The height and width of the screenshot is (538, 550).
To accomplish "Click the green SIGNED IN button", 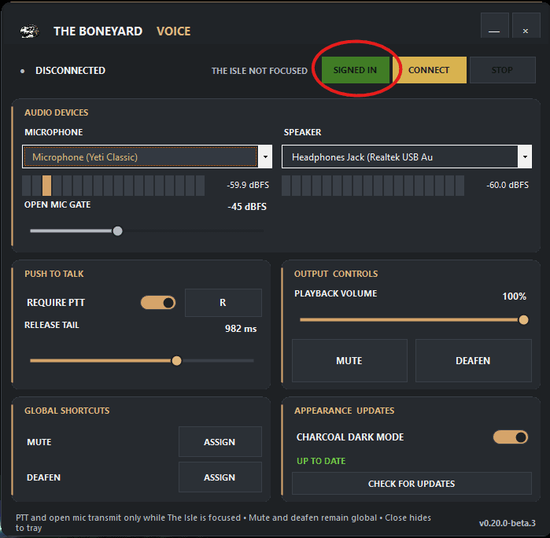I will (356, 70).
